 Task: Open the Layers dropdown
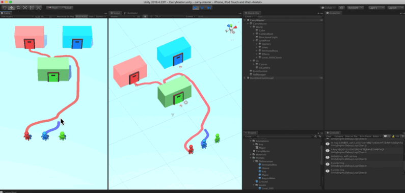click(376, 8)
